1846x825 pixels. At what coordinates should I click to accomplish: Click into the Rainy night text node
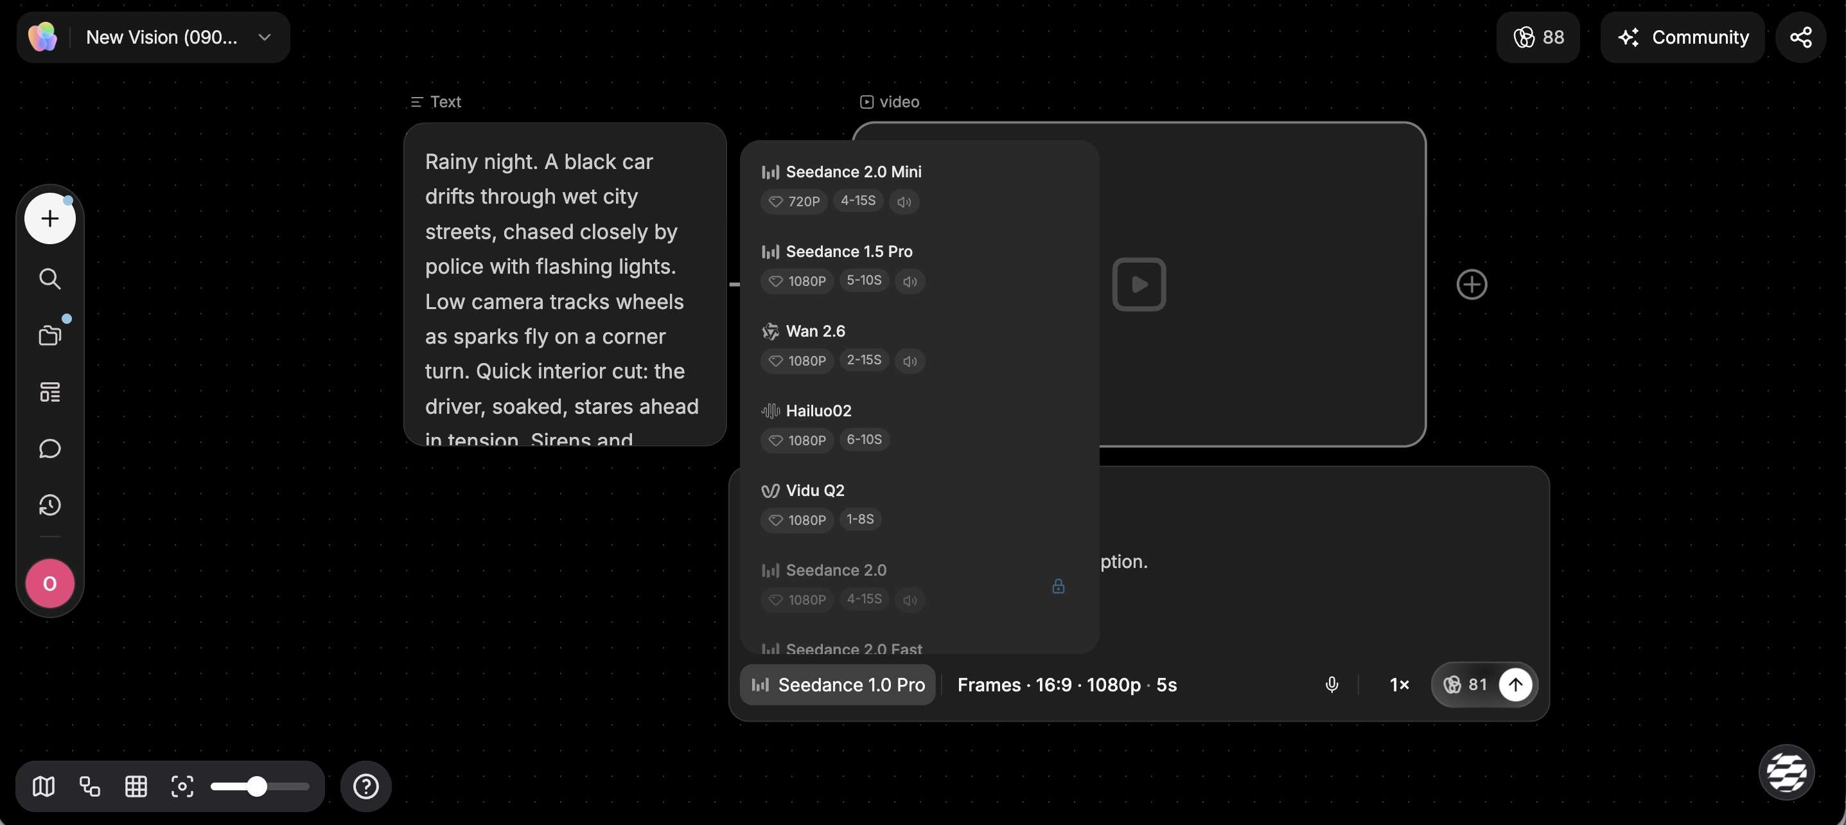click(565, 284)
